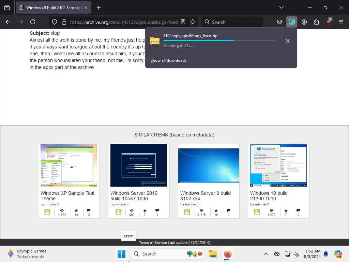The width and height of the screenshot is (349, 262).
Task: Open the Windows 10 build 21390.1010 thumbnail
Action: point(278,165)
